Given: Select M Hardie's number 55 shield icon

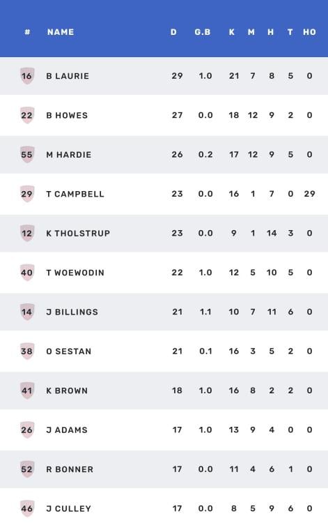Looking at the screenshot, I should pyautogui.click(x=27, y=155).
